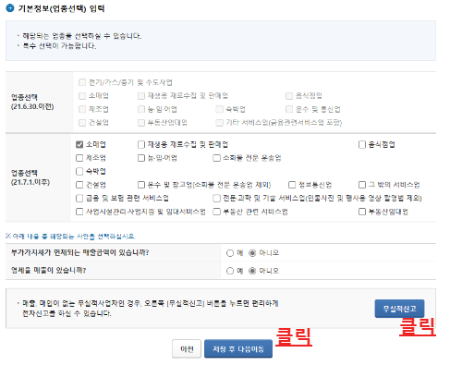
Task: Uncheck 소매업 in the 21.7.1.이후 section
Action: [79, 144]
